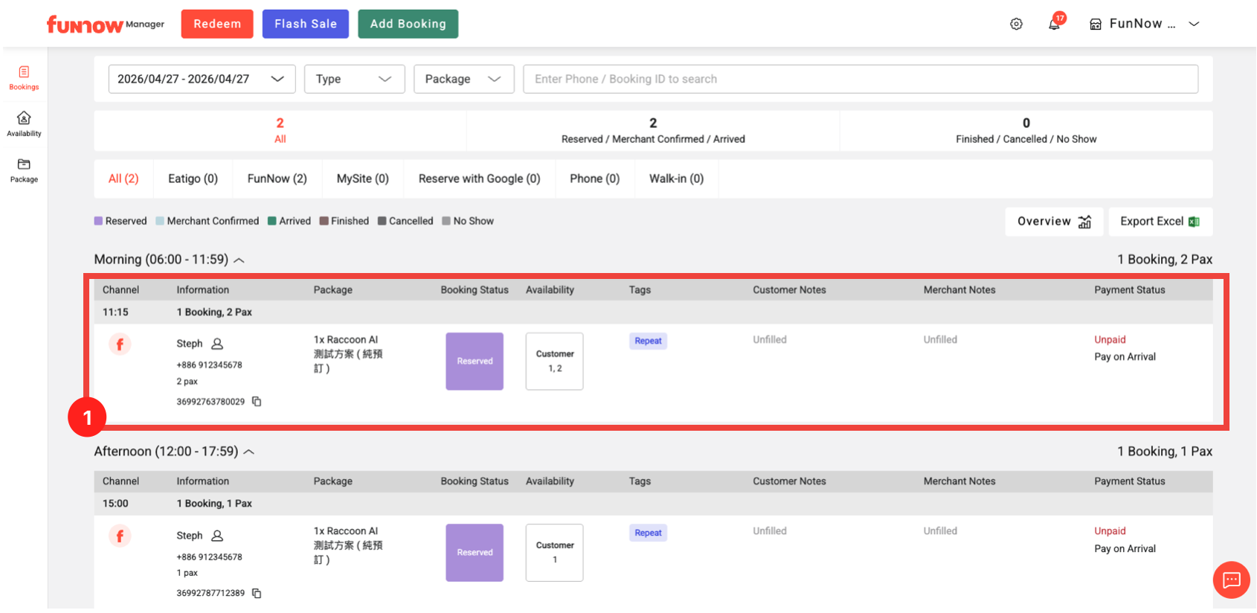Open the live chat support bubble
The image size is (1257, 613).
(x=1231, y=580)
